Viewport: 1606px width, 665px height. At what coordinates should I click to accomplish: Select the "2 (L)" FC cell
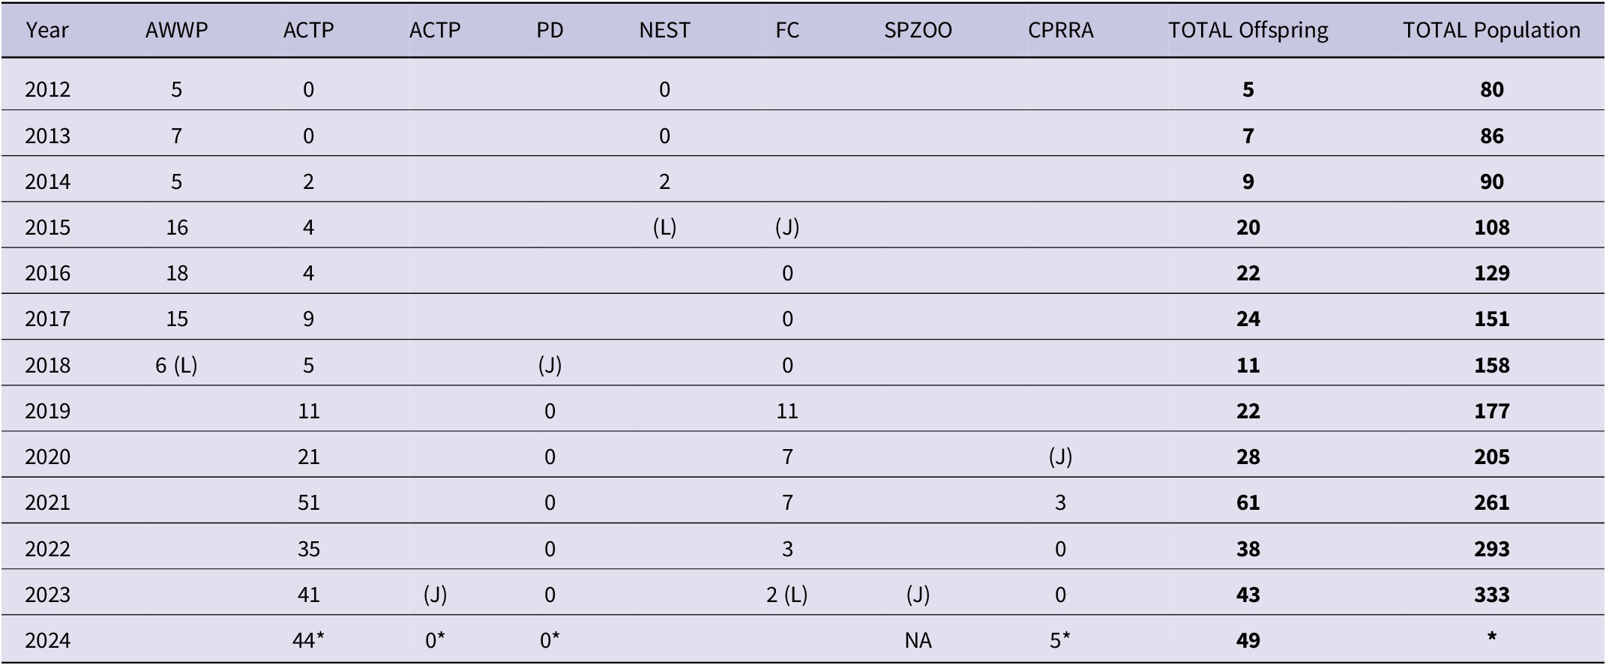tap(787, 595)
